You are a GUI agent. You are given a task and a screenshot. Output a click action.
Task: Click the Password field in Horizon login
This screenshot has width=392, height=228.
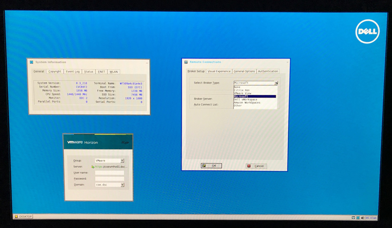pyautogui.click(x=109, y=179)
